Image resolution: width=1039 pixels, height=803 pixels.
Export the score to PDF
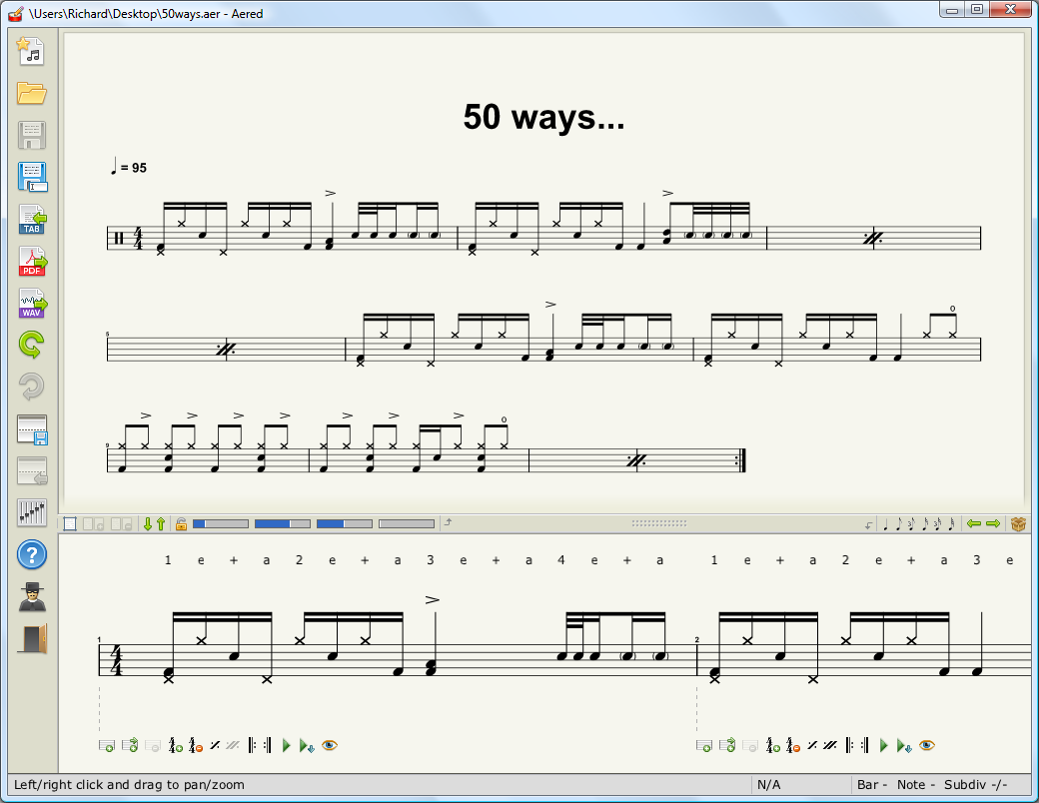(x=31, y=261)
